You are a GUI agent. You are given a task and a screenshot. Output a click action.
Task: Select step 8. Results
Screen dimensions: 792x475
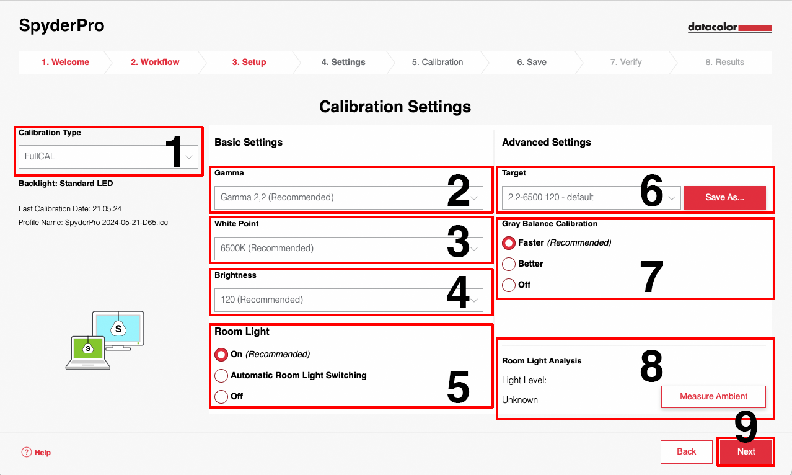coord(724,62)
